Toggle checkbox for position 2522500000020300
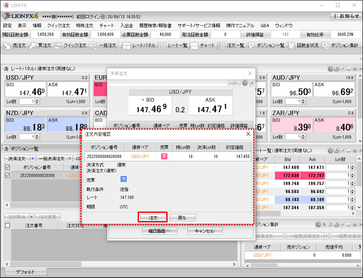Image resolution: width=363 pixels, height=278 pixels. click(x=7, y=175)
